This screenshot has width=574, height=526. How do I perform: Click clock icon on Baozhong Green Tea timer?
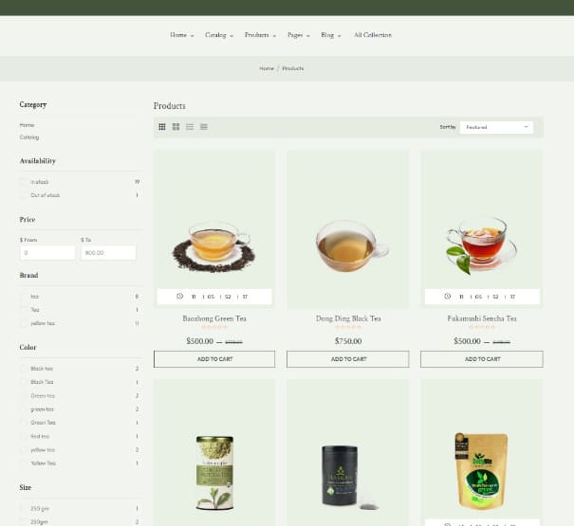pyautogui.click(x=180, y=297)
